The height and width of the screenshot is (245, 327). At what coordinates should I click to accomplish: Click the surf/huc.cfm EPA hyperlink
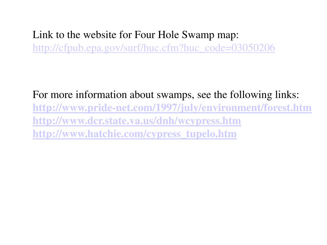click(154, 48)
